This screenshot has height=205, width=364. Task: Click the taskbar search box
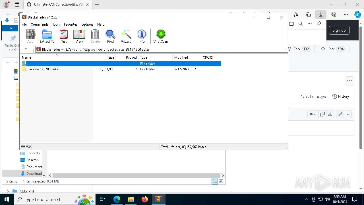(55, 199)
